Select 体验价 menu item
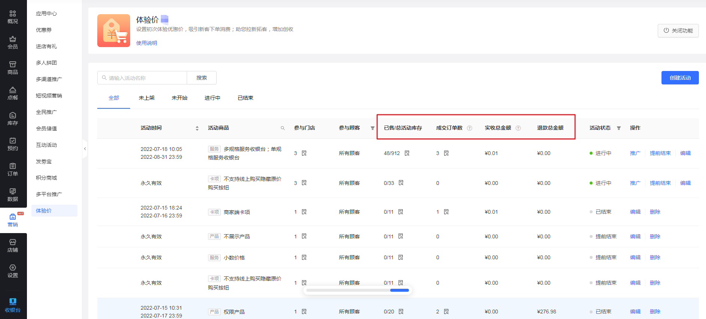Viewport: 706px width, 319px height. [54, 211]
